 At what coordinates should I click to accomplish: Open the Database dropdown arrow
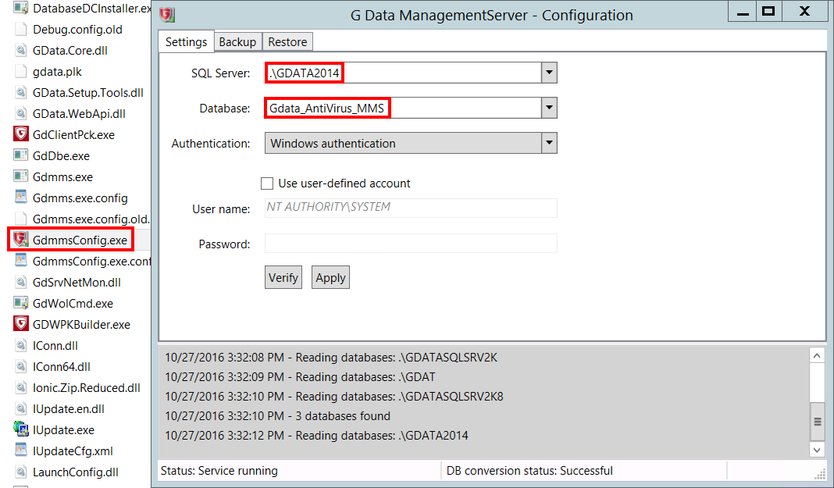[549, 108]
